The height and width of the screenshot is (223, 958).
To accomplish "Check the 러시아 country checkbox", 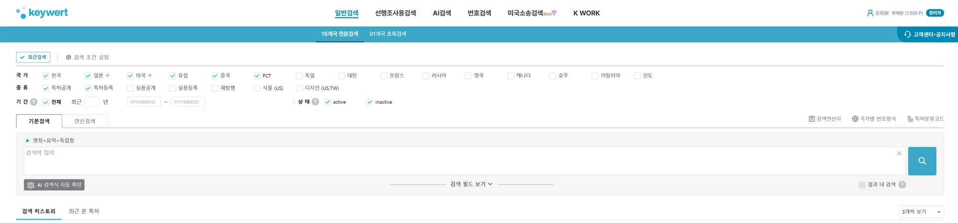I will click(x=426, y=76).
